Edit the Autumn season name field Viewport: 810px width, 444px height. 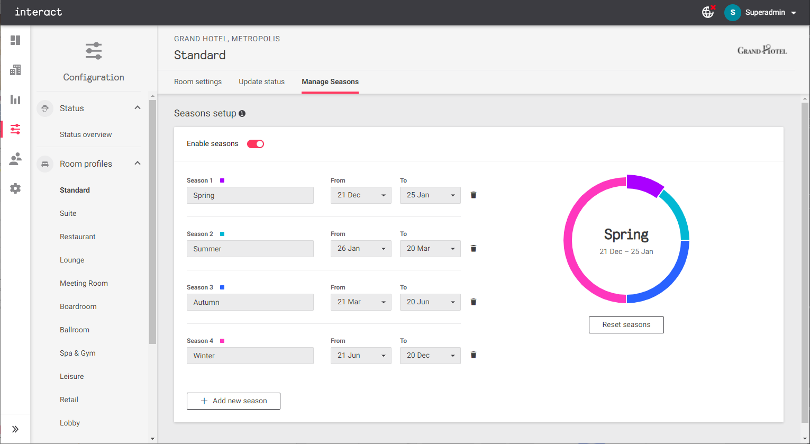point(250,302)
